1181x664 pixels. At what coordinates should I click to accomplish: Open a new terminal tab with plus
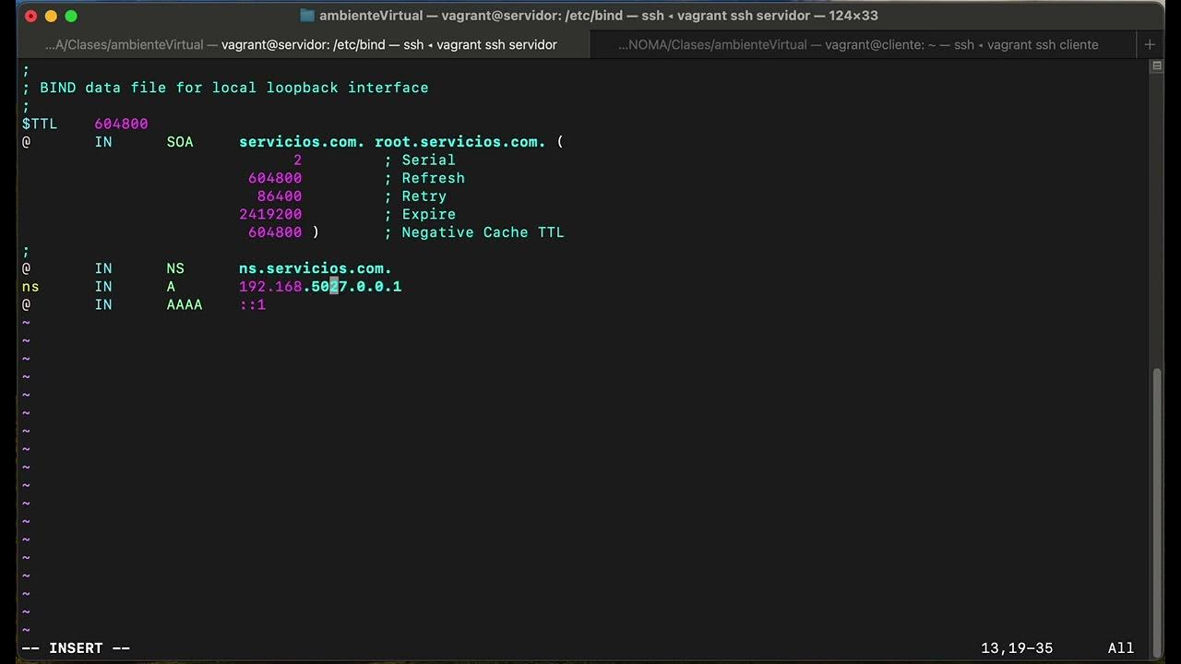click(1150, 44)
